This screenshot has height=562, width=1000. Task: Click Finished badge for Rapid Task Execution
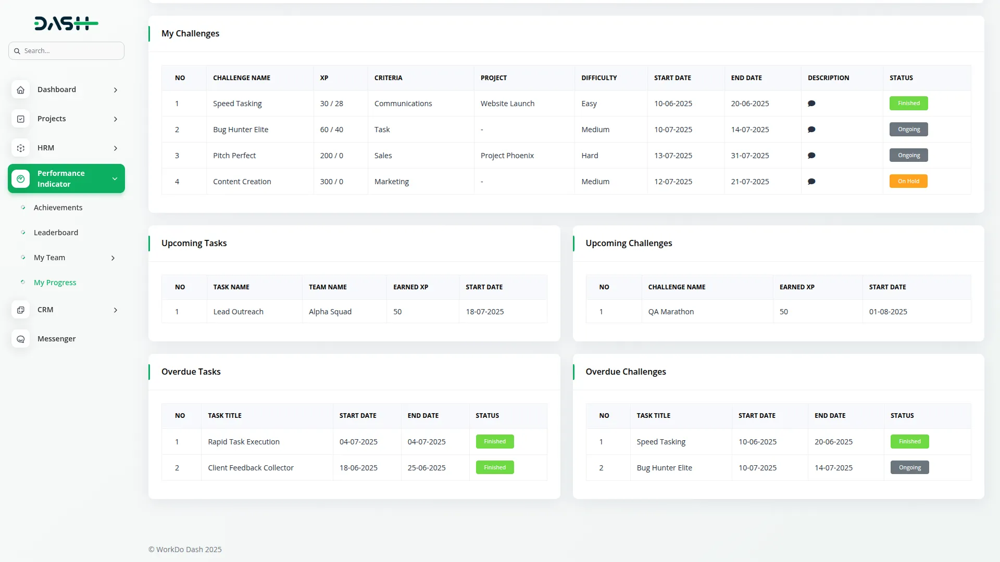(494, 442)
